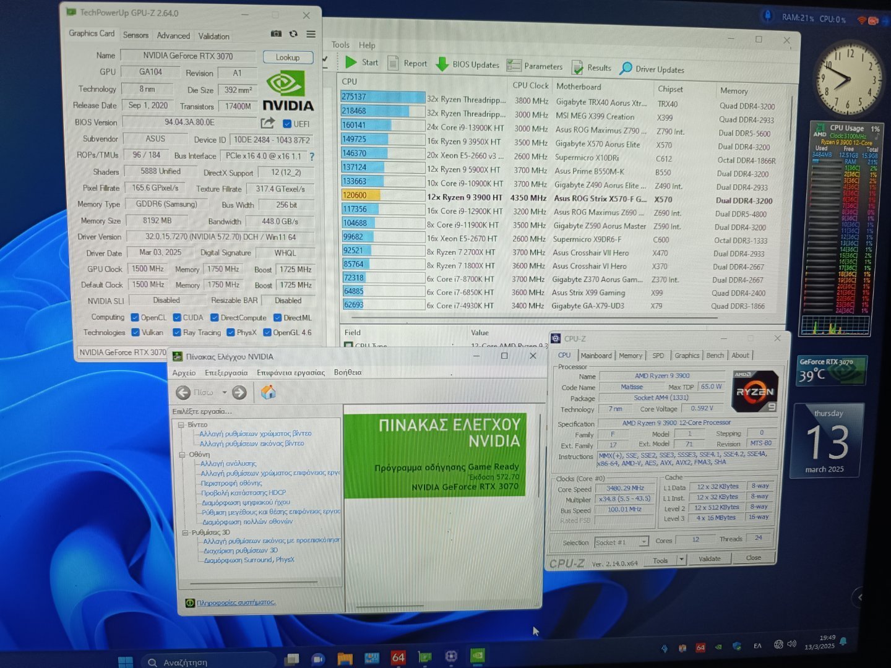Image resolution: width=891 pixels, height=668 pixels.
Task: Click the red 64 icon in system tray
Action: [x=700, y=648]
